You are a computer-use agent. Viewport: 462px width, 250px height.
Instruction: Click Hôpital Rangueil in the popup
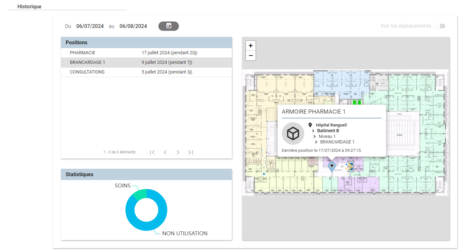point(331,125)
